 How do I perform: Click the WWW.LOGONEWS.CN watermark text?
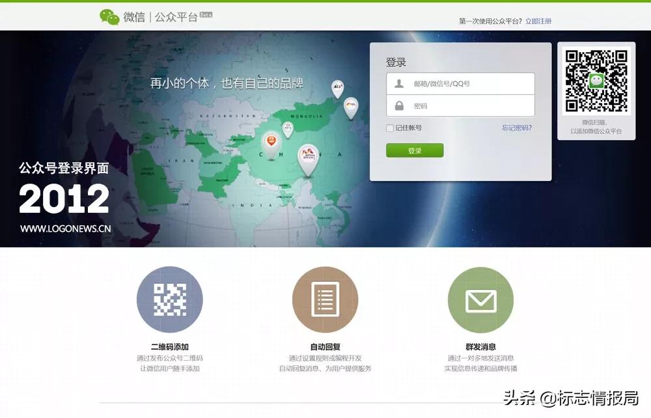tap(65, 229)
